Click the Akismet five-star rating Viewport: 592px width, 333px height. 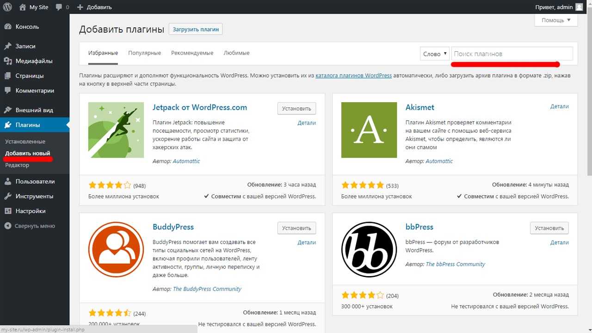click(363, 185)
